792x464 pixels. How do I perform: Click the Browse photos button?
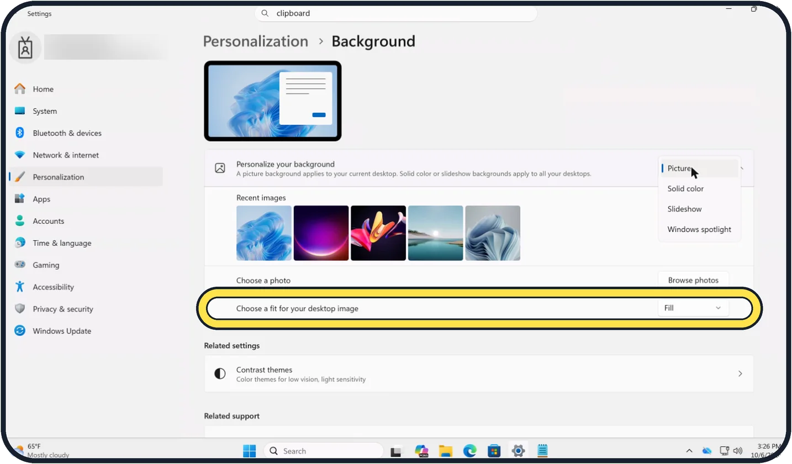[693, 280]
